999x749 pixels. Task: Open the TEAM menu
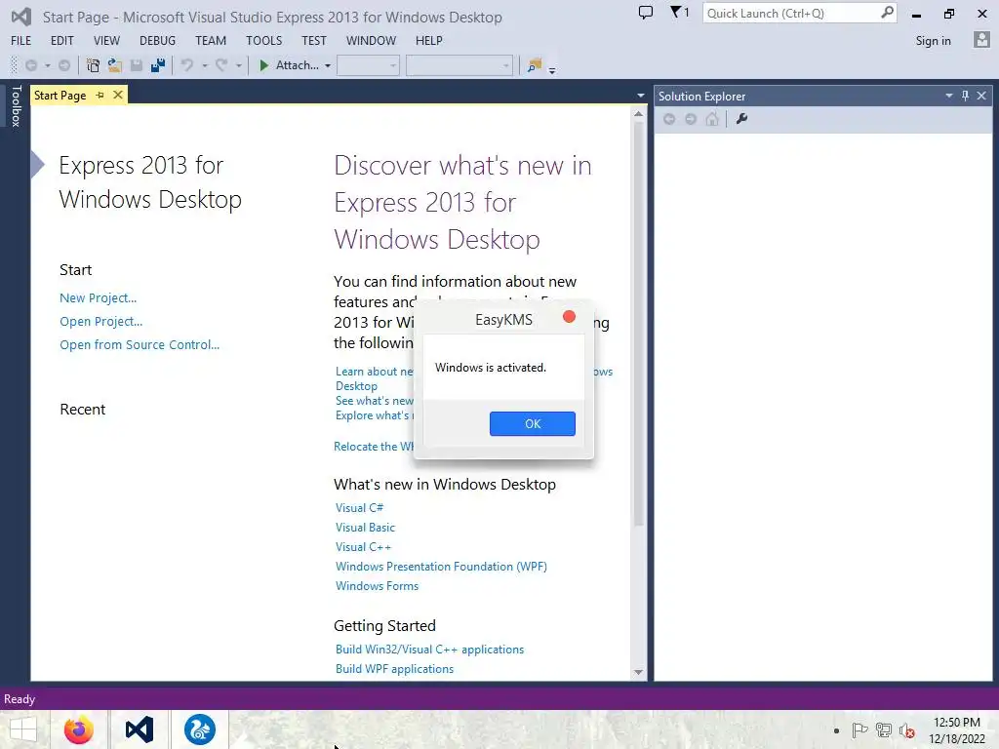point(211,40)
